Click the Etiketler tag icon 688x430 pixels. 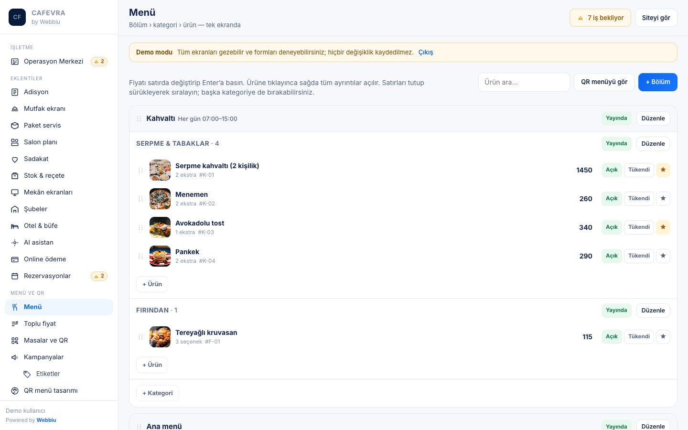pyautogui.click(x=27, y=374)
